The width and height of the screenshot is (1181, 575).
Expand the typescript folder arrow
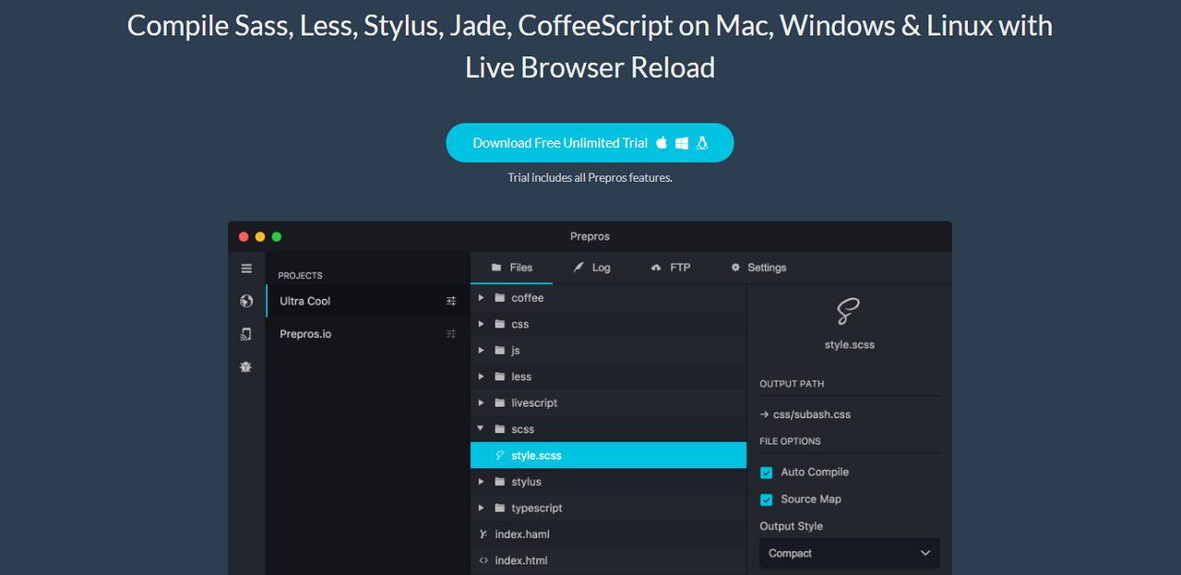(x=481, y=508)
